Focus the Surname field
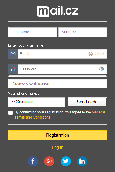The image size is (115, 172). (83, 32)
